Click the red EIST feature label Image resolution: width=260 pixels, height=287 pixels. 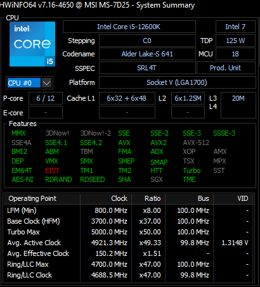point(53,170)
